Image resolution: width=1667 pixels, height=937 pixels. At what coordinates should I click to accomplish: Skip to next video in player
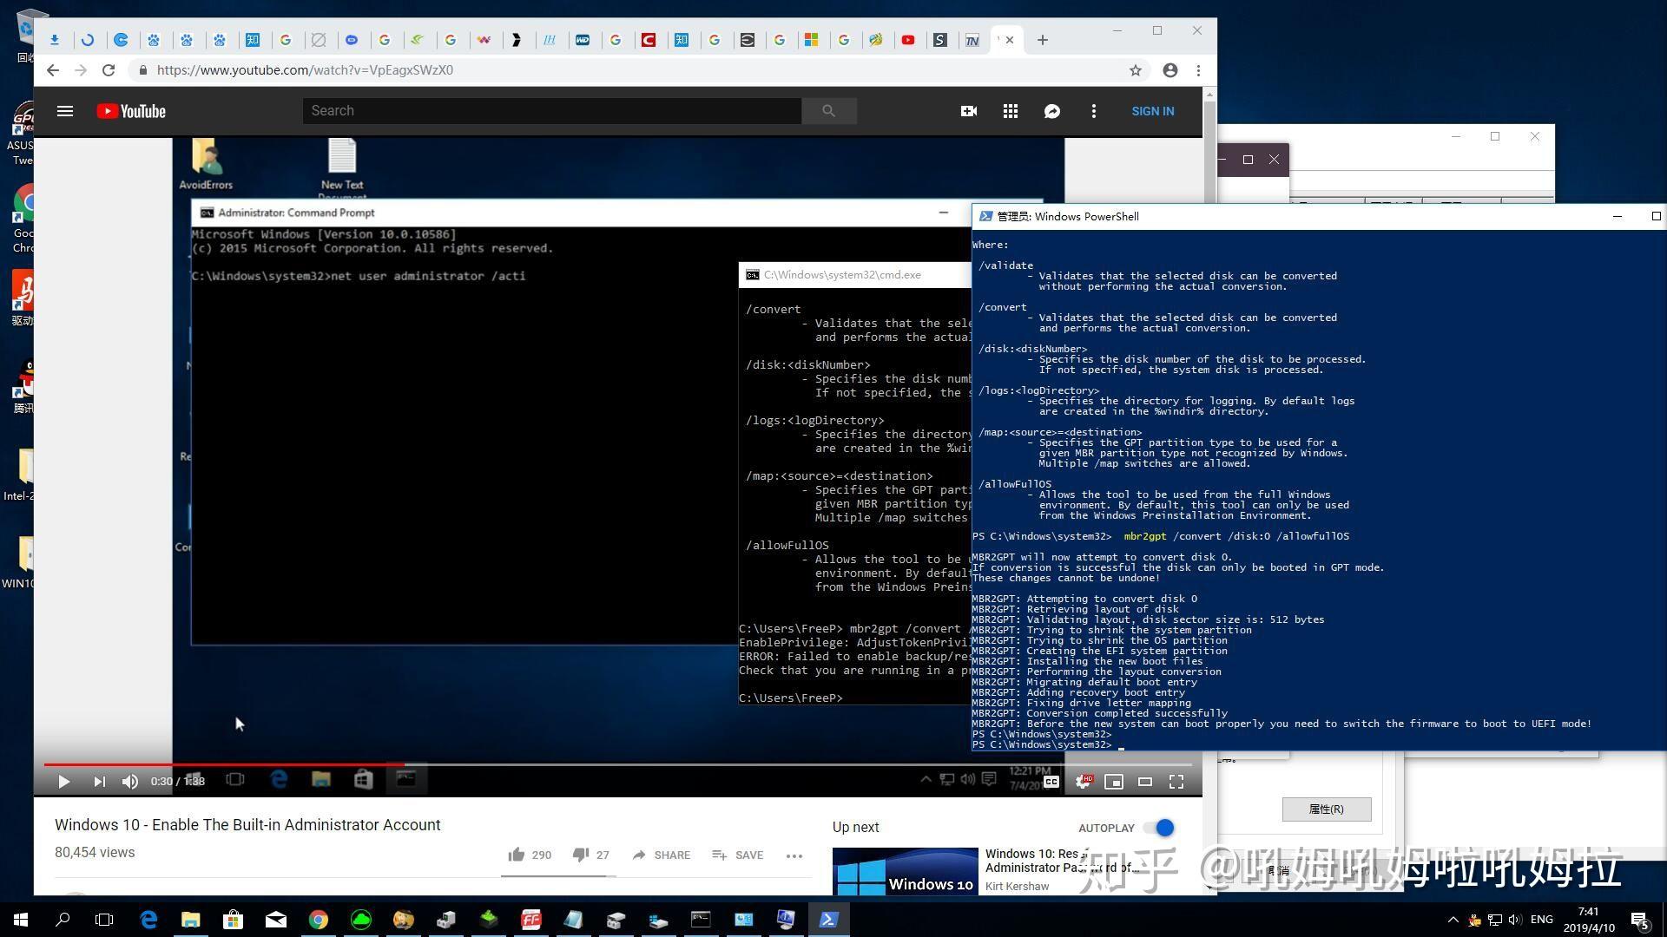(x=99, y=782)
